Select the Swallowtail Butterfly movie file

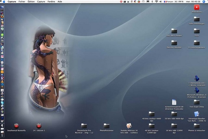point(16,127)
